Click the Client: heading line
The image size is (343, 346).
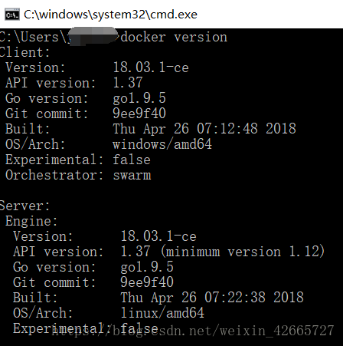(x=24, y=52)
